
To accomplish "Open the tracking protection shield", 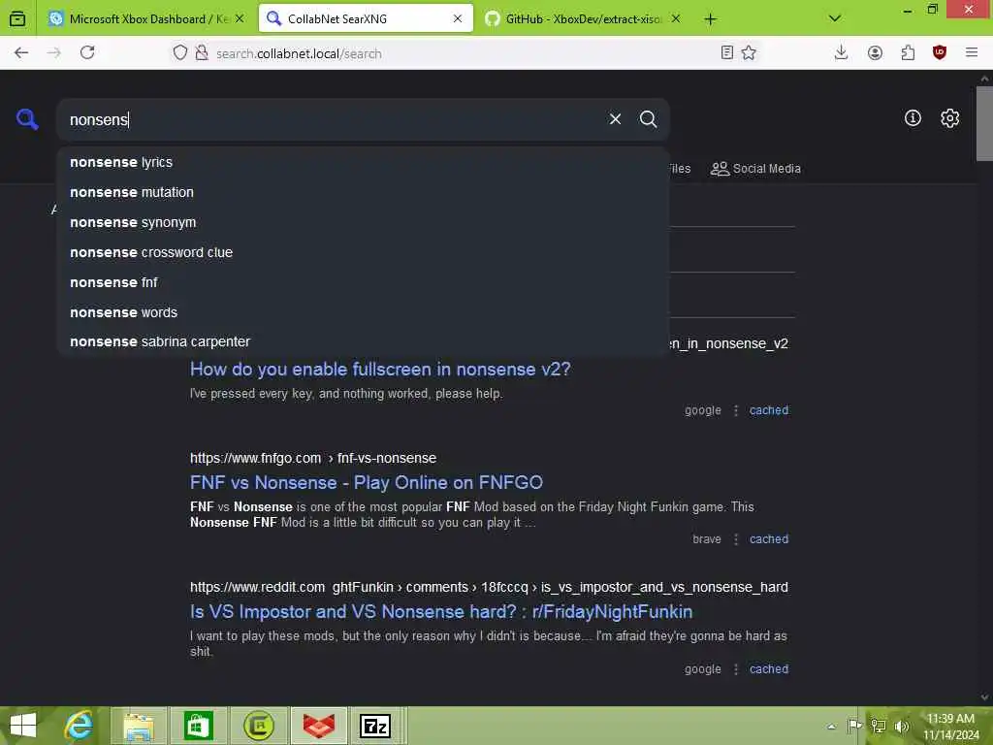I will pyautogui.click(x=180, y=52).
